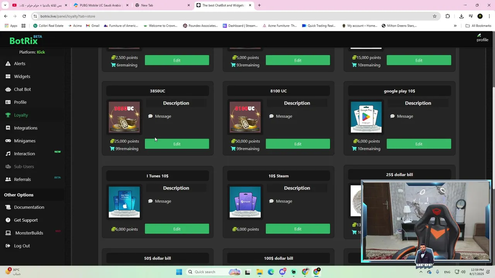
Task: Click the taskbar Quick search box
Action: point(213,272)
